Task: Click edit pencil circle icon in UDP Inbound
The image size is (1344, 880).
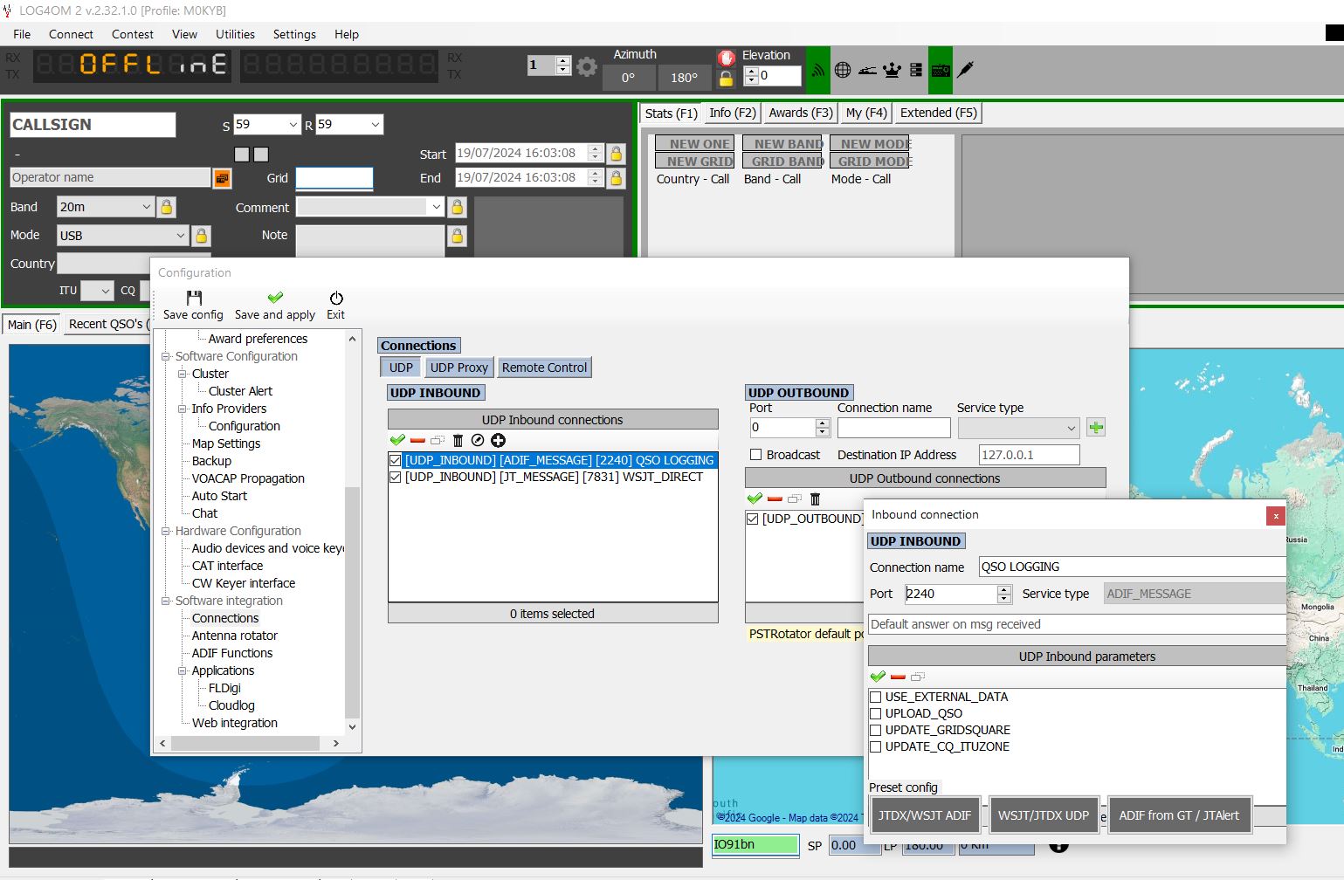Action: [x=478, y=440]
